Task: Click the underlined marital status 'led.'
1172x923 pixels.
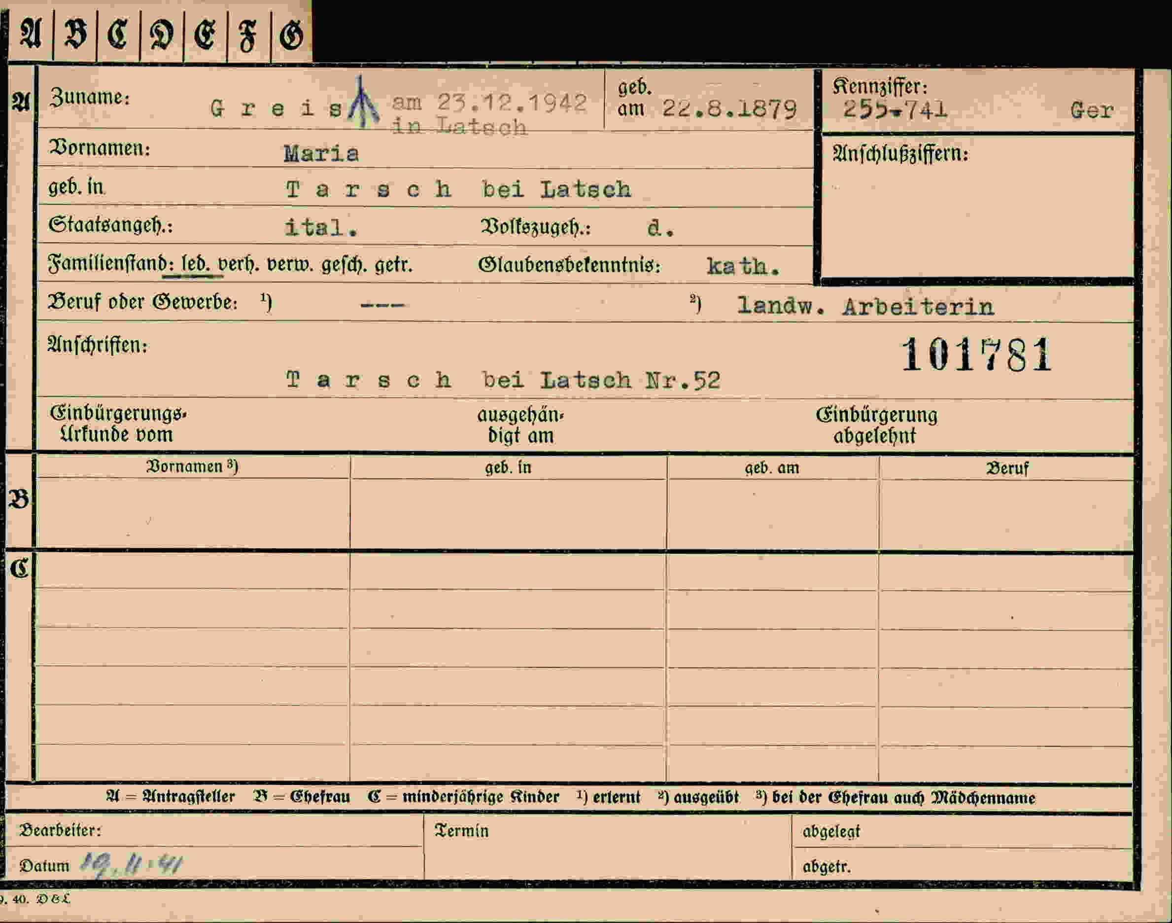Action: 195,265
